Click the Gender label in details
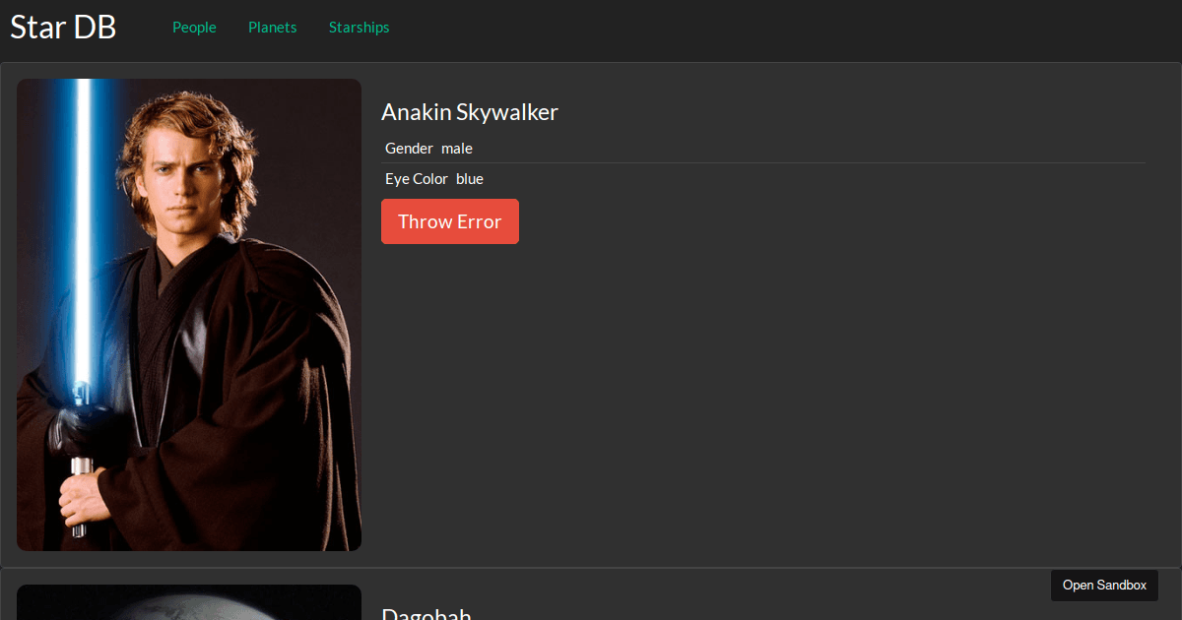Image resolution: width=1182 pixels, height=620 pixels. tap(409, 149)
